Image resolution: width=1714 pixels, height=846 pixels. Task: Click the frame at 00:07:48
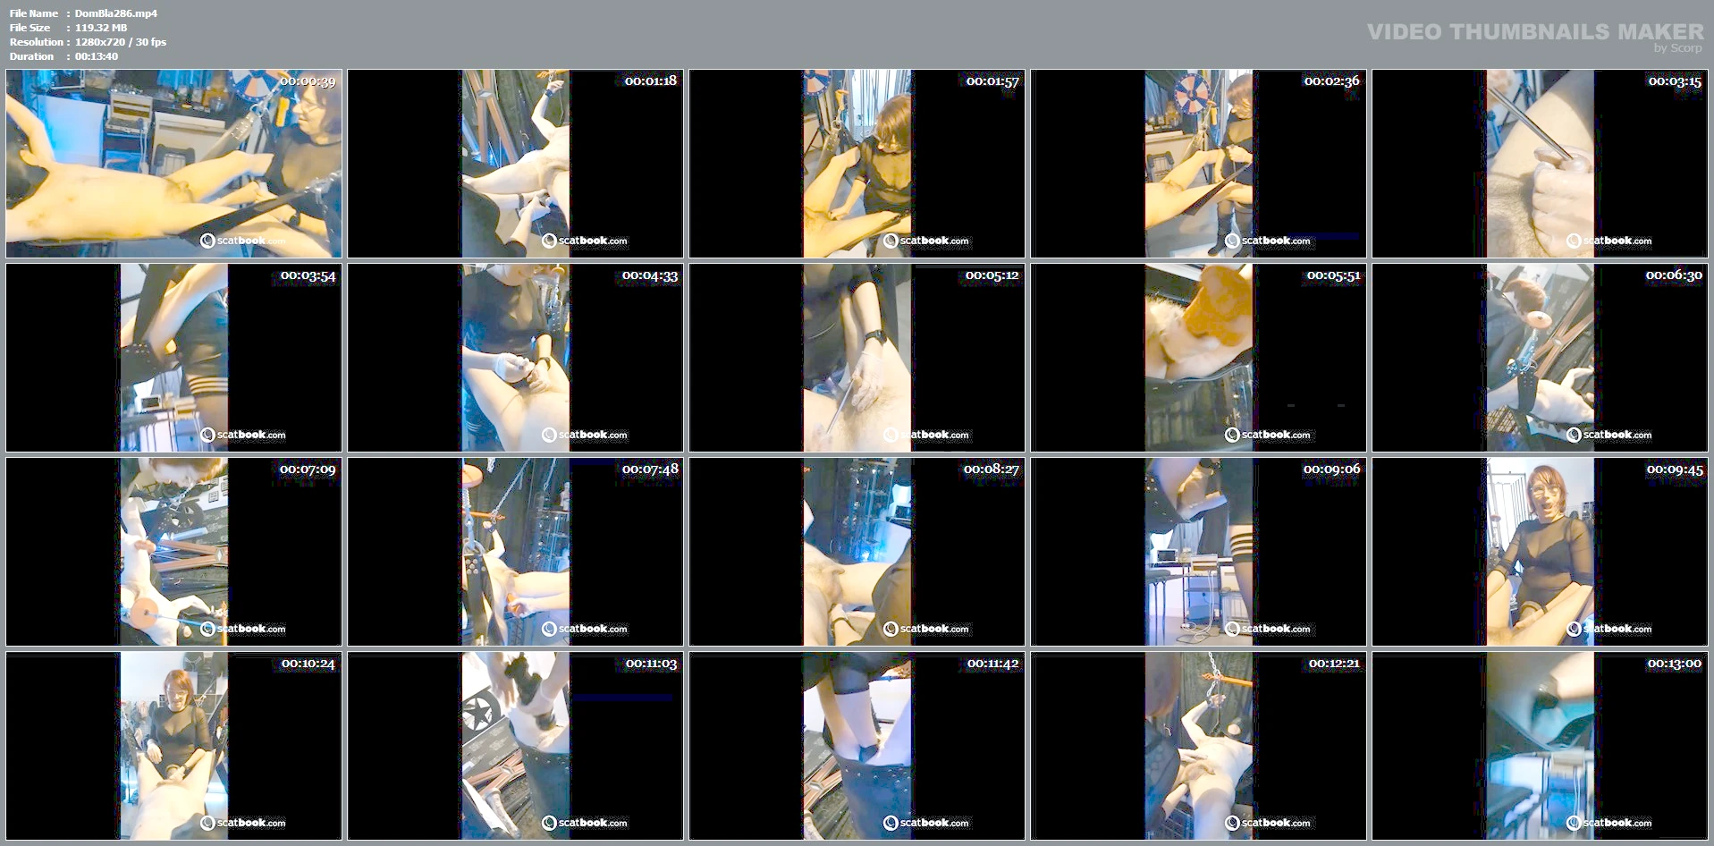[x=515, y=552]
